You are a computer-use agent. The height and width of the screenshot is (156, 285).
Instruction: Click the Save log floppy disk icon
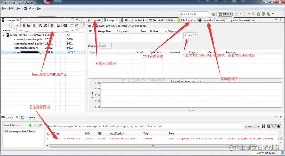click(263, 126)
